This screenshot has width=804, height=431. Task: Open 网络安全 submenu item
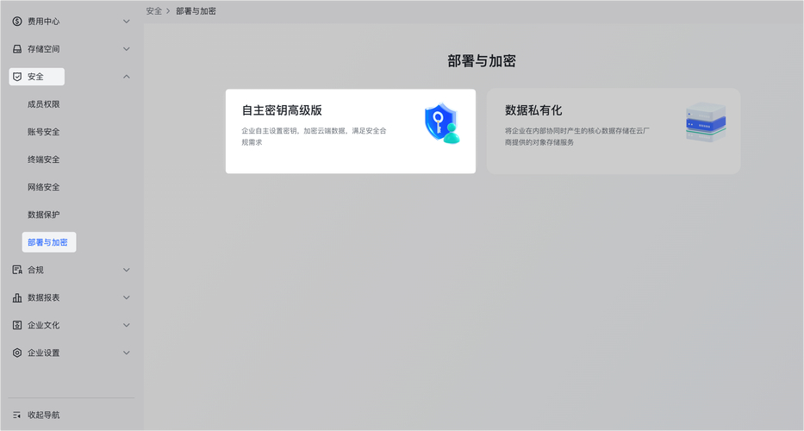44,187
